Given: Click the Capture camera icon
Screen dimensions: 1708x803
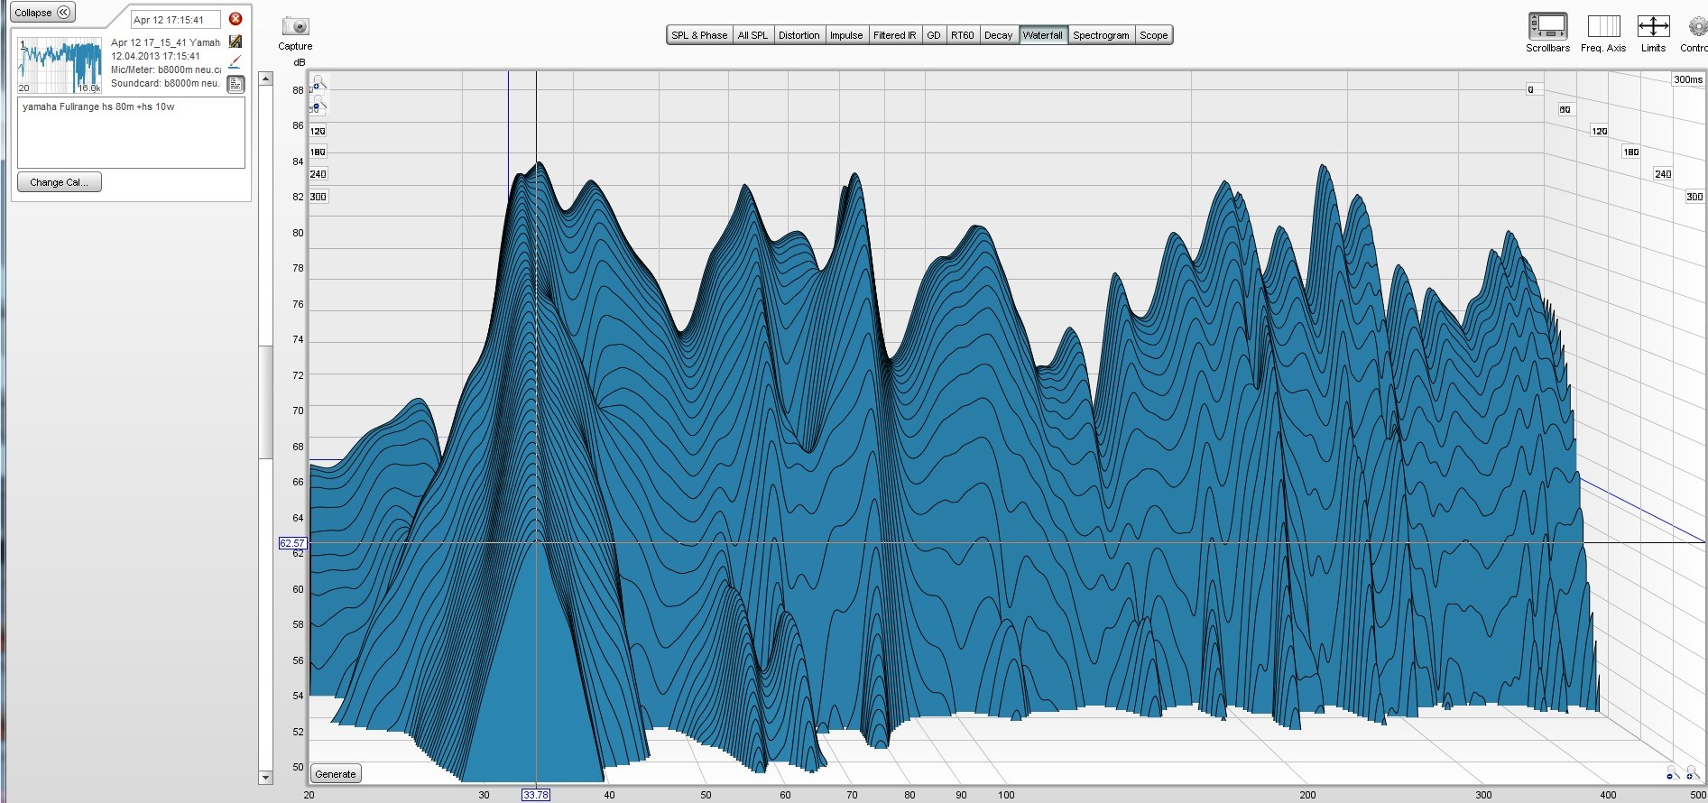Looking at the screenshot, I should pos(295,27).
